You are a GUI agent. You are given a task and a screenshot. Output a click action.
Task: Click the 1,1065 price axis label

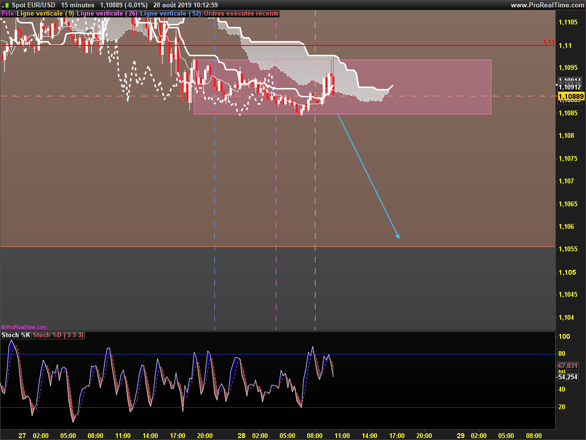click(x=568, y=204)
